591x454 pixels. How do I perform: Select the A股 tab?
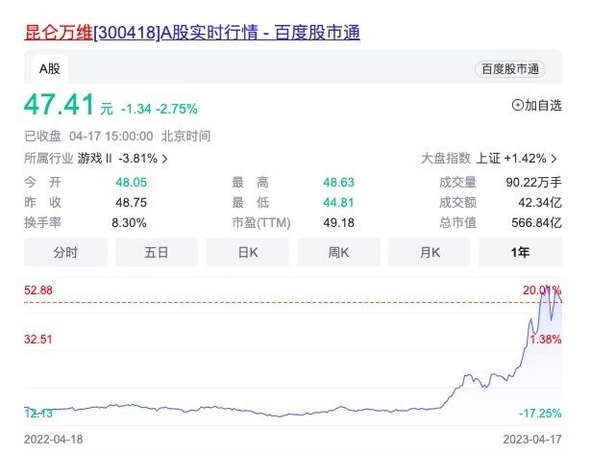pos(50,69)
